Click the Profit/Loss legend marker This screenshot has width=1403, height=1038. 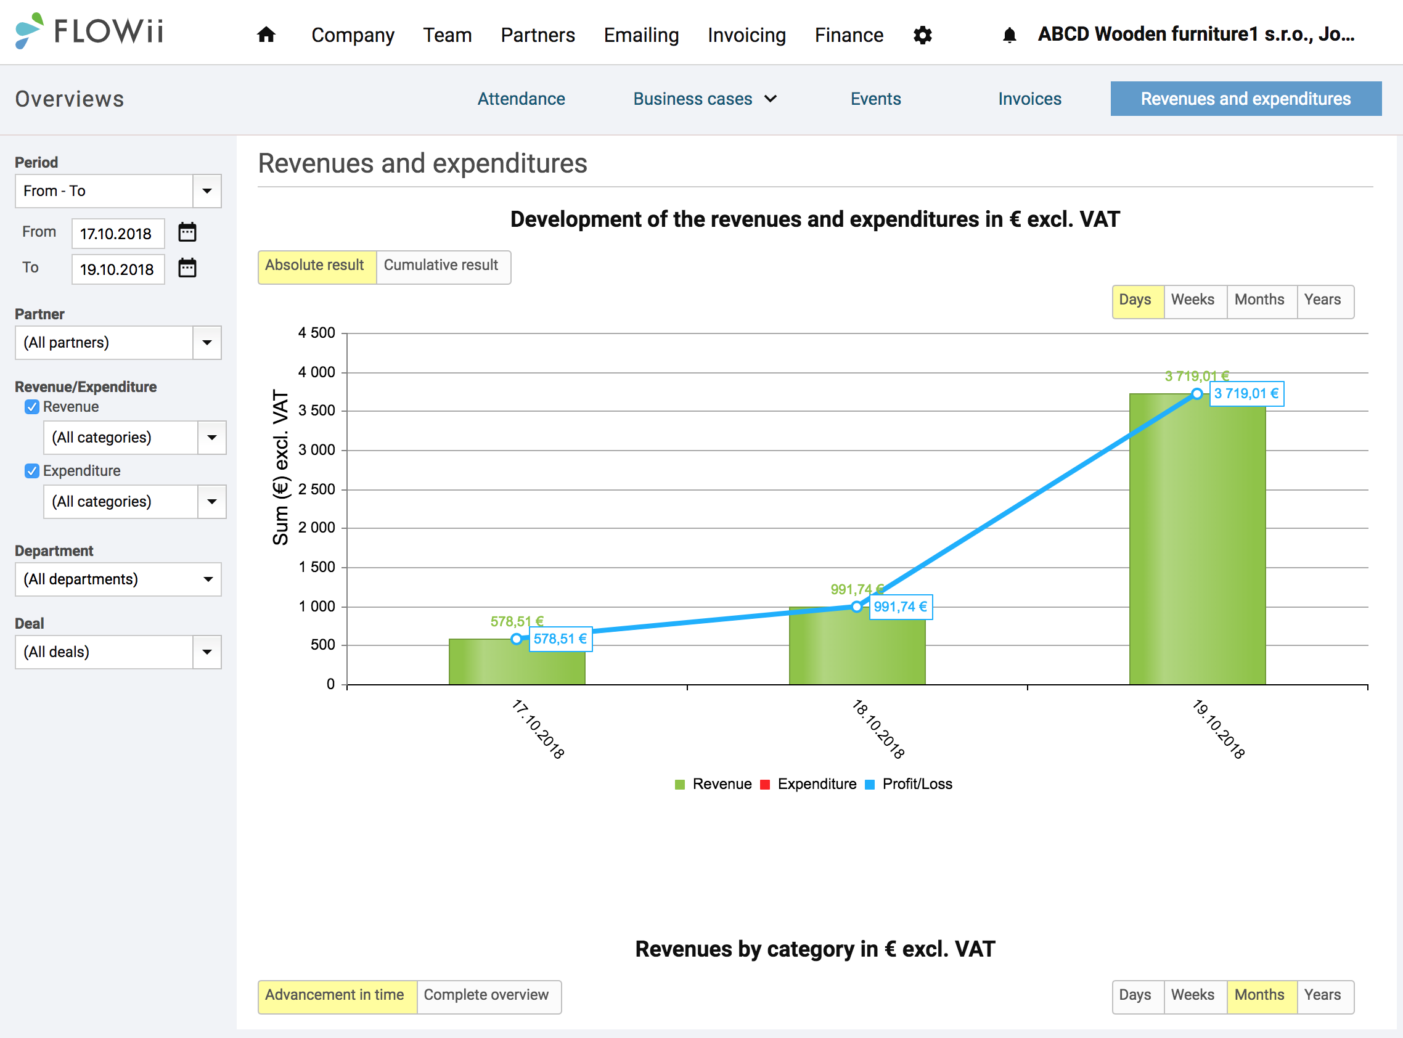[870, 784]
